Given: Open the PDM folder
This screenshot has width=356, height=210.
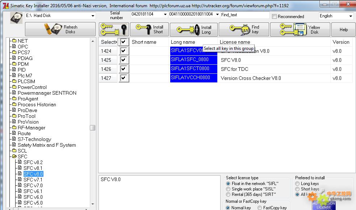Looking at the screenshot, I should click(x=23, y=64).
